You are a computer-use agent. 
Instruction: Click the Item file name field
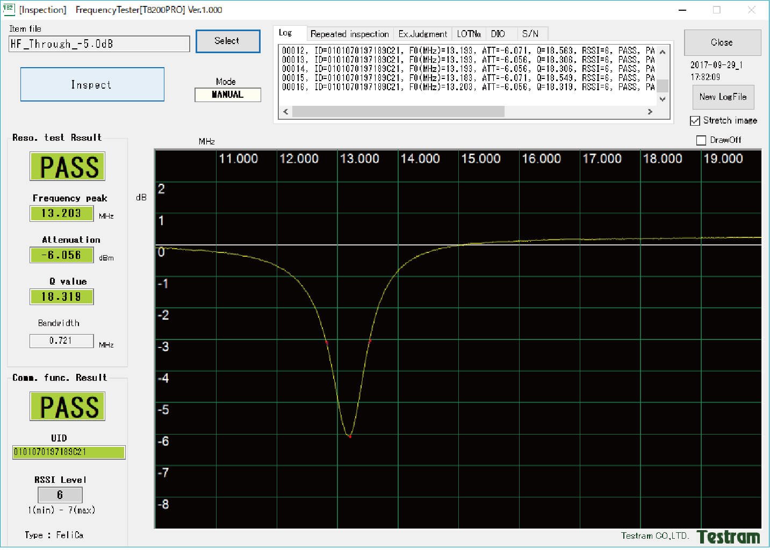[99, 44]
